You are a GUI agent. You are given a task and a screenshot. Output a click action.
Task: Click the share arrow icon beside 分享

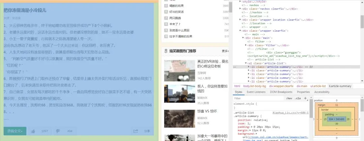135,131
